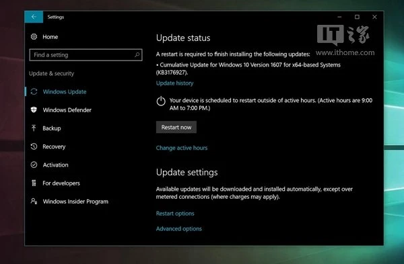Screen dimensions: 404x264
Task: Open the Advanced options link
Action: [179, 228]
